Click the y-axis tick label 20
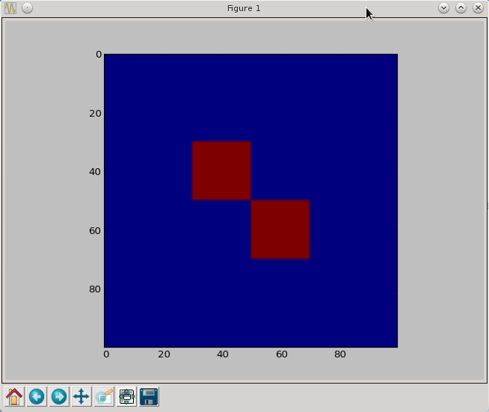The image size is (489, 412). coord(95,113)
